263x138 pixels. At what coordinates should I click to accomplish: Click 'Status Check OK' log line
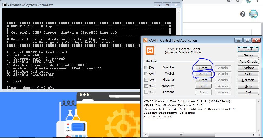coord(158,117)
